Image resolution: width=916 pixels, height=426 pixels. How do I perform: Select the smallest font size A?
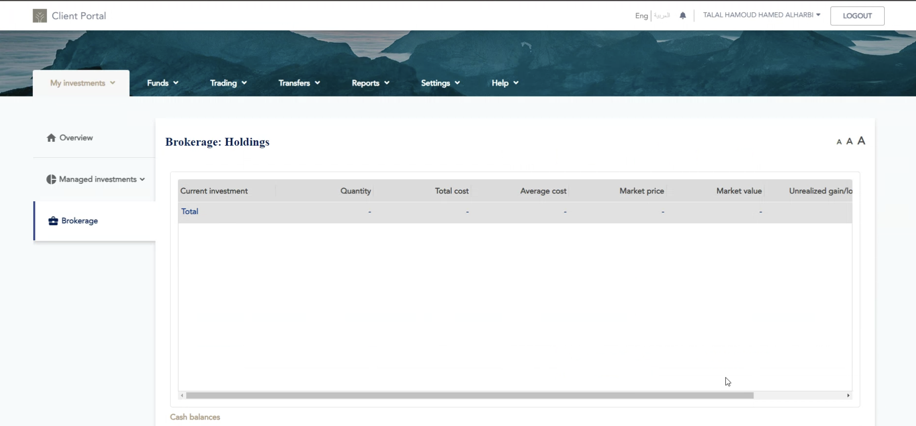(x=839, y=142)
